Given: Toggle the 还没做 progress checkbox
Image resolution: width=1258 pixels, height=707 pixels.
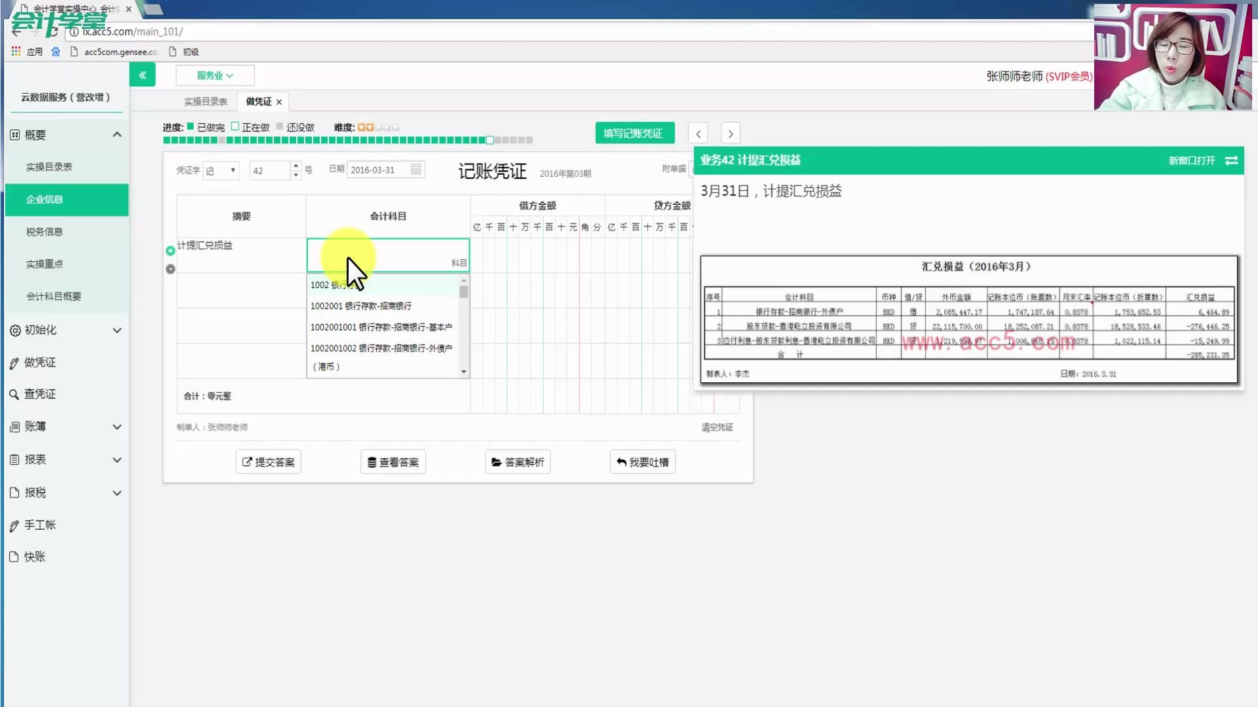Looking at the screenshot, I should (280, 126).
